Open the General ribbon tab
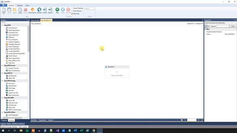The width and height of the screenshot is (237, 133). (11, 6)
